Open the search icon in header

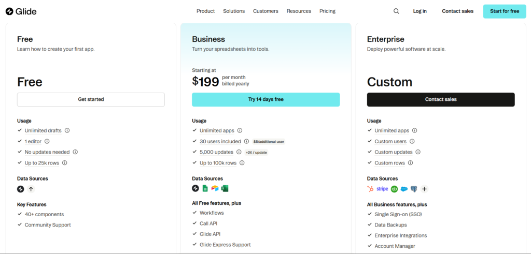(396, 11)
